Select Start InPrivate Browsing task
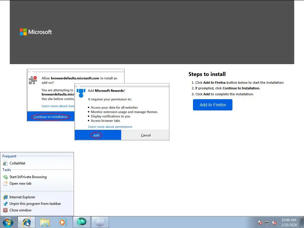Image resolution: width=304 pixels, height=228 pixels. (37, 177)
